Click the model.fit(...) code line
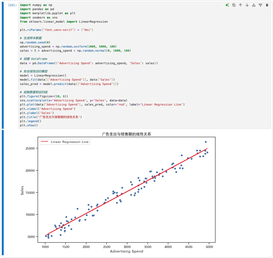The height and width of the screenshot is (258, 273). pos(67,80)
